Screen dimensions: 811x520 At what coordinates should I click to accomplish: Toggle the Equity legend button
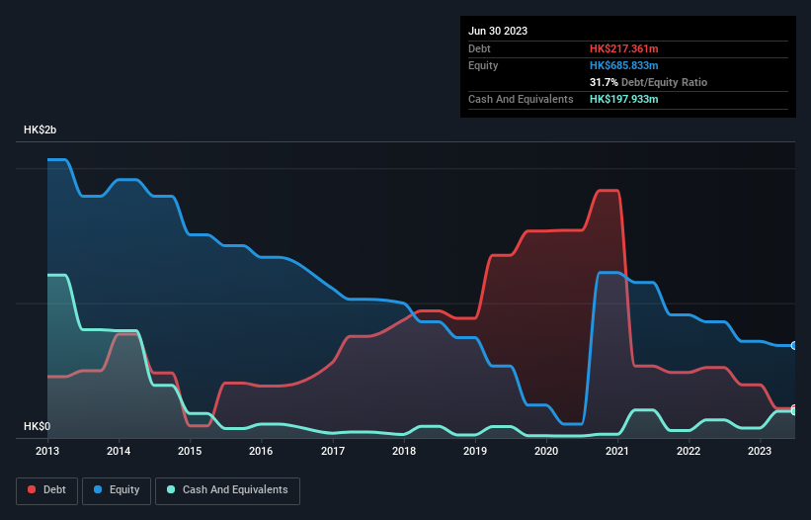(117, 490)
